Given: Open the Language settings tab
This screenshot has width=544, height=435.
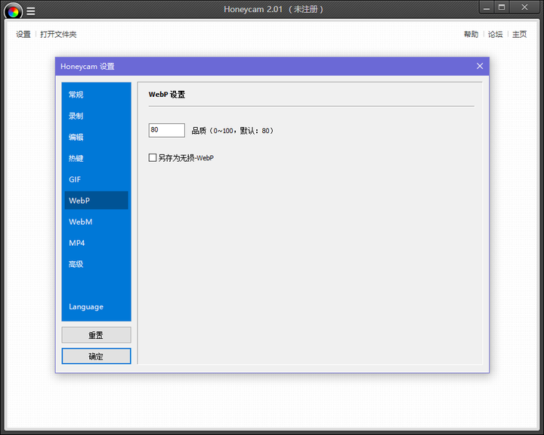Looking at the screenshot, I should coord(97,307).
